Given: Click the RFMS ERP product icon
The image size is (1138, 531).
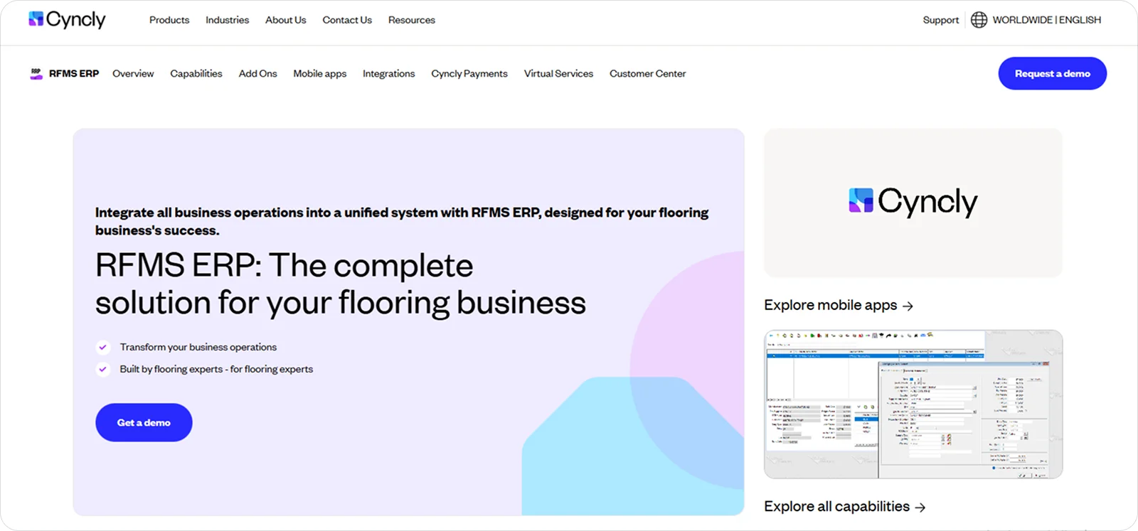Looking at the screenshot, I should tap(36, 73).
